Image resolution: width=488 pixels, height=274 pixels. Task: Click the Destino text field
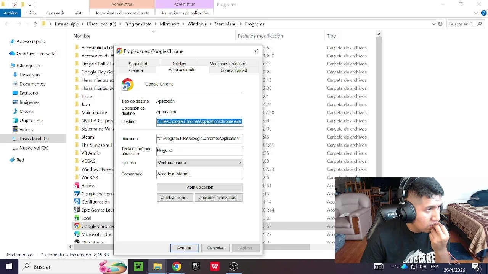click(200, 121)
